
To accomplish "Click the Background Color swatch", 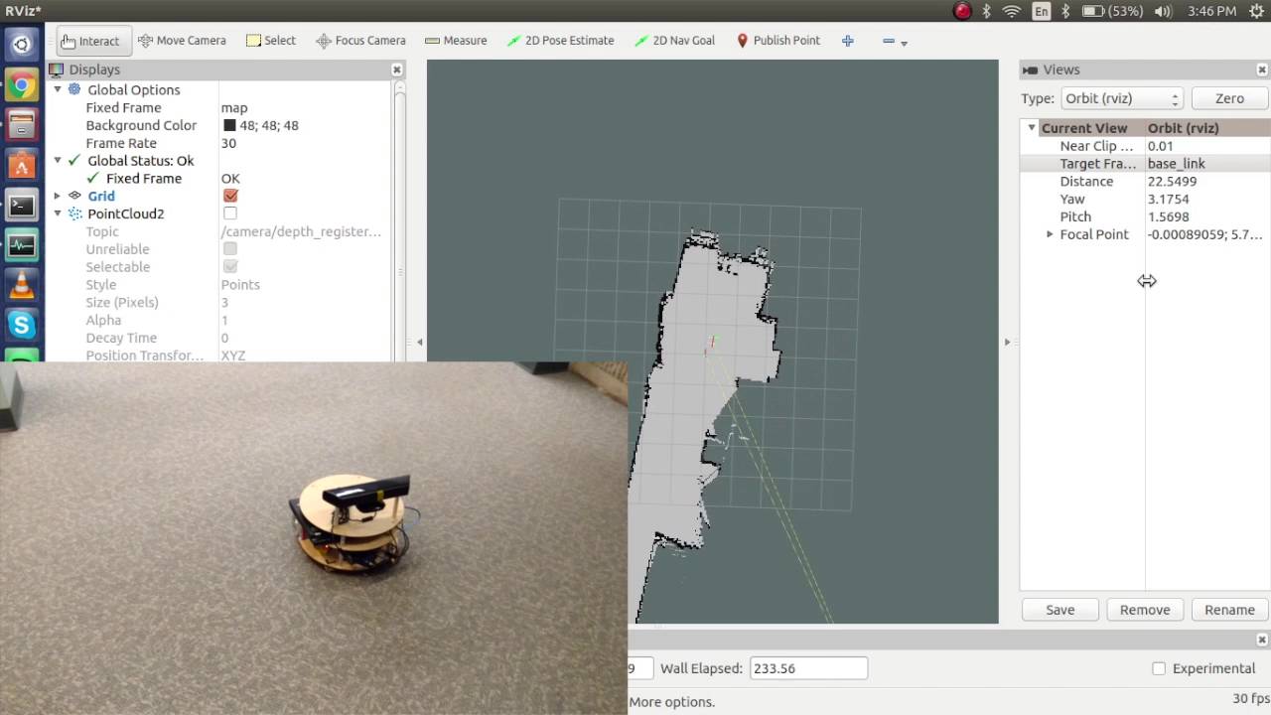I will click(229, 126).
